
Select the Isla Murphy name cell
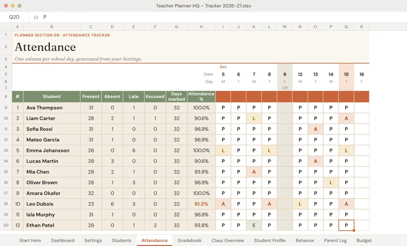[x=52, y=215]
